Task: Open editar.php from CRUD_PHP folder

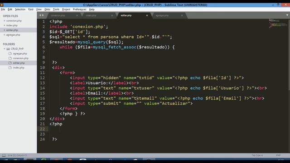Action: point(19,63)
